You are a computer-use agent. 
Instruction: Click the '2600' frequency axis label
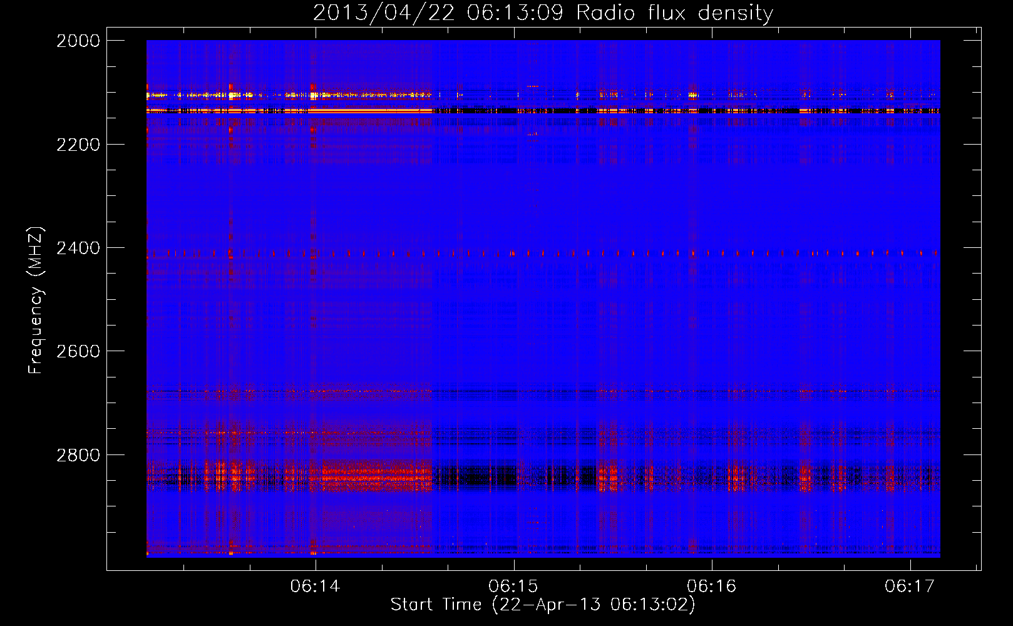78,351
